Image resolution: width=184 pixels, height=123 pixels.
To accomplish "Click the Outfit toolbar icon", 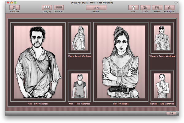I will tap(145, 8).
